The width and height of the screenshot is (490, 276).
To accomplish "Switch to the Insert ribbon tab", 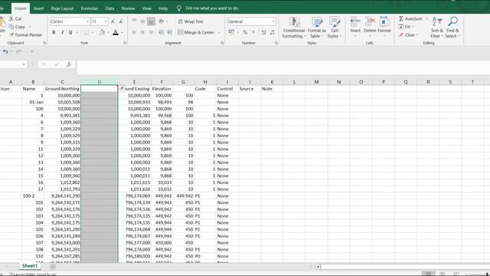I will click(x=38, y=8).
